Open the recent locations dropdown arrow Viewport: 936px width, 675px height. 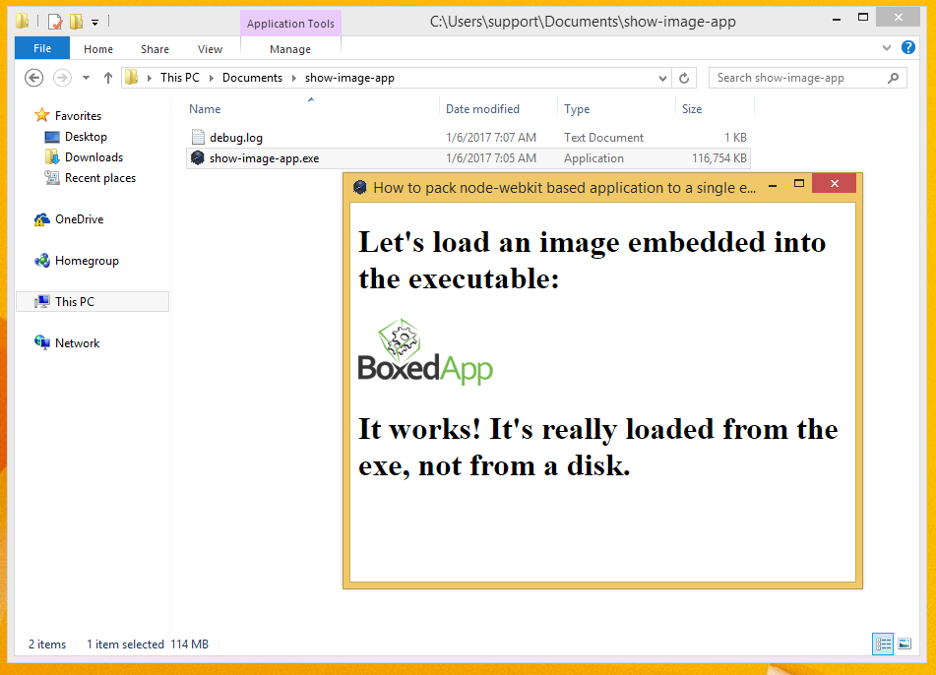pyautogui.click(x=86, y=78)
